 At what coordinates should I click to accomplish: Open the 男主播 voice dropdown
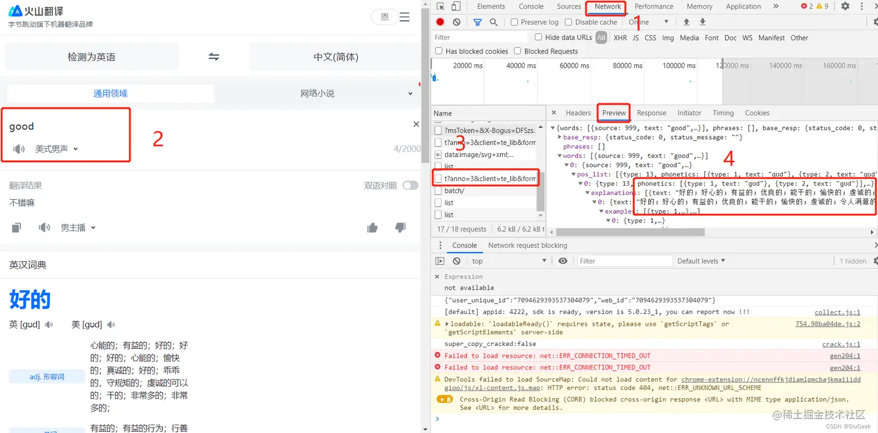coord(78,228)
